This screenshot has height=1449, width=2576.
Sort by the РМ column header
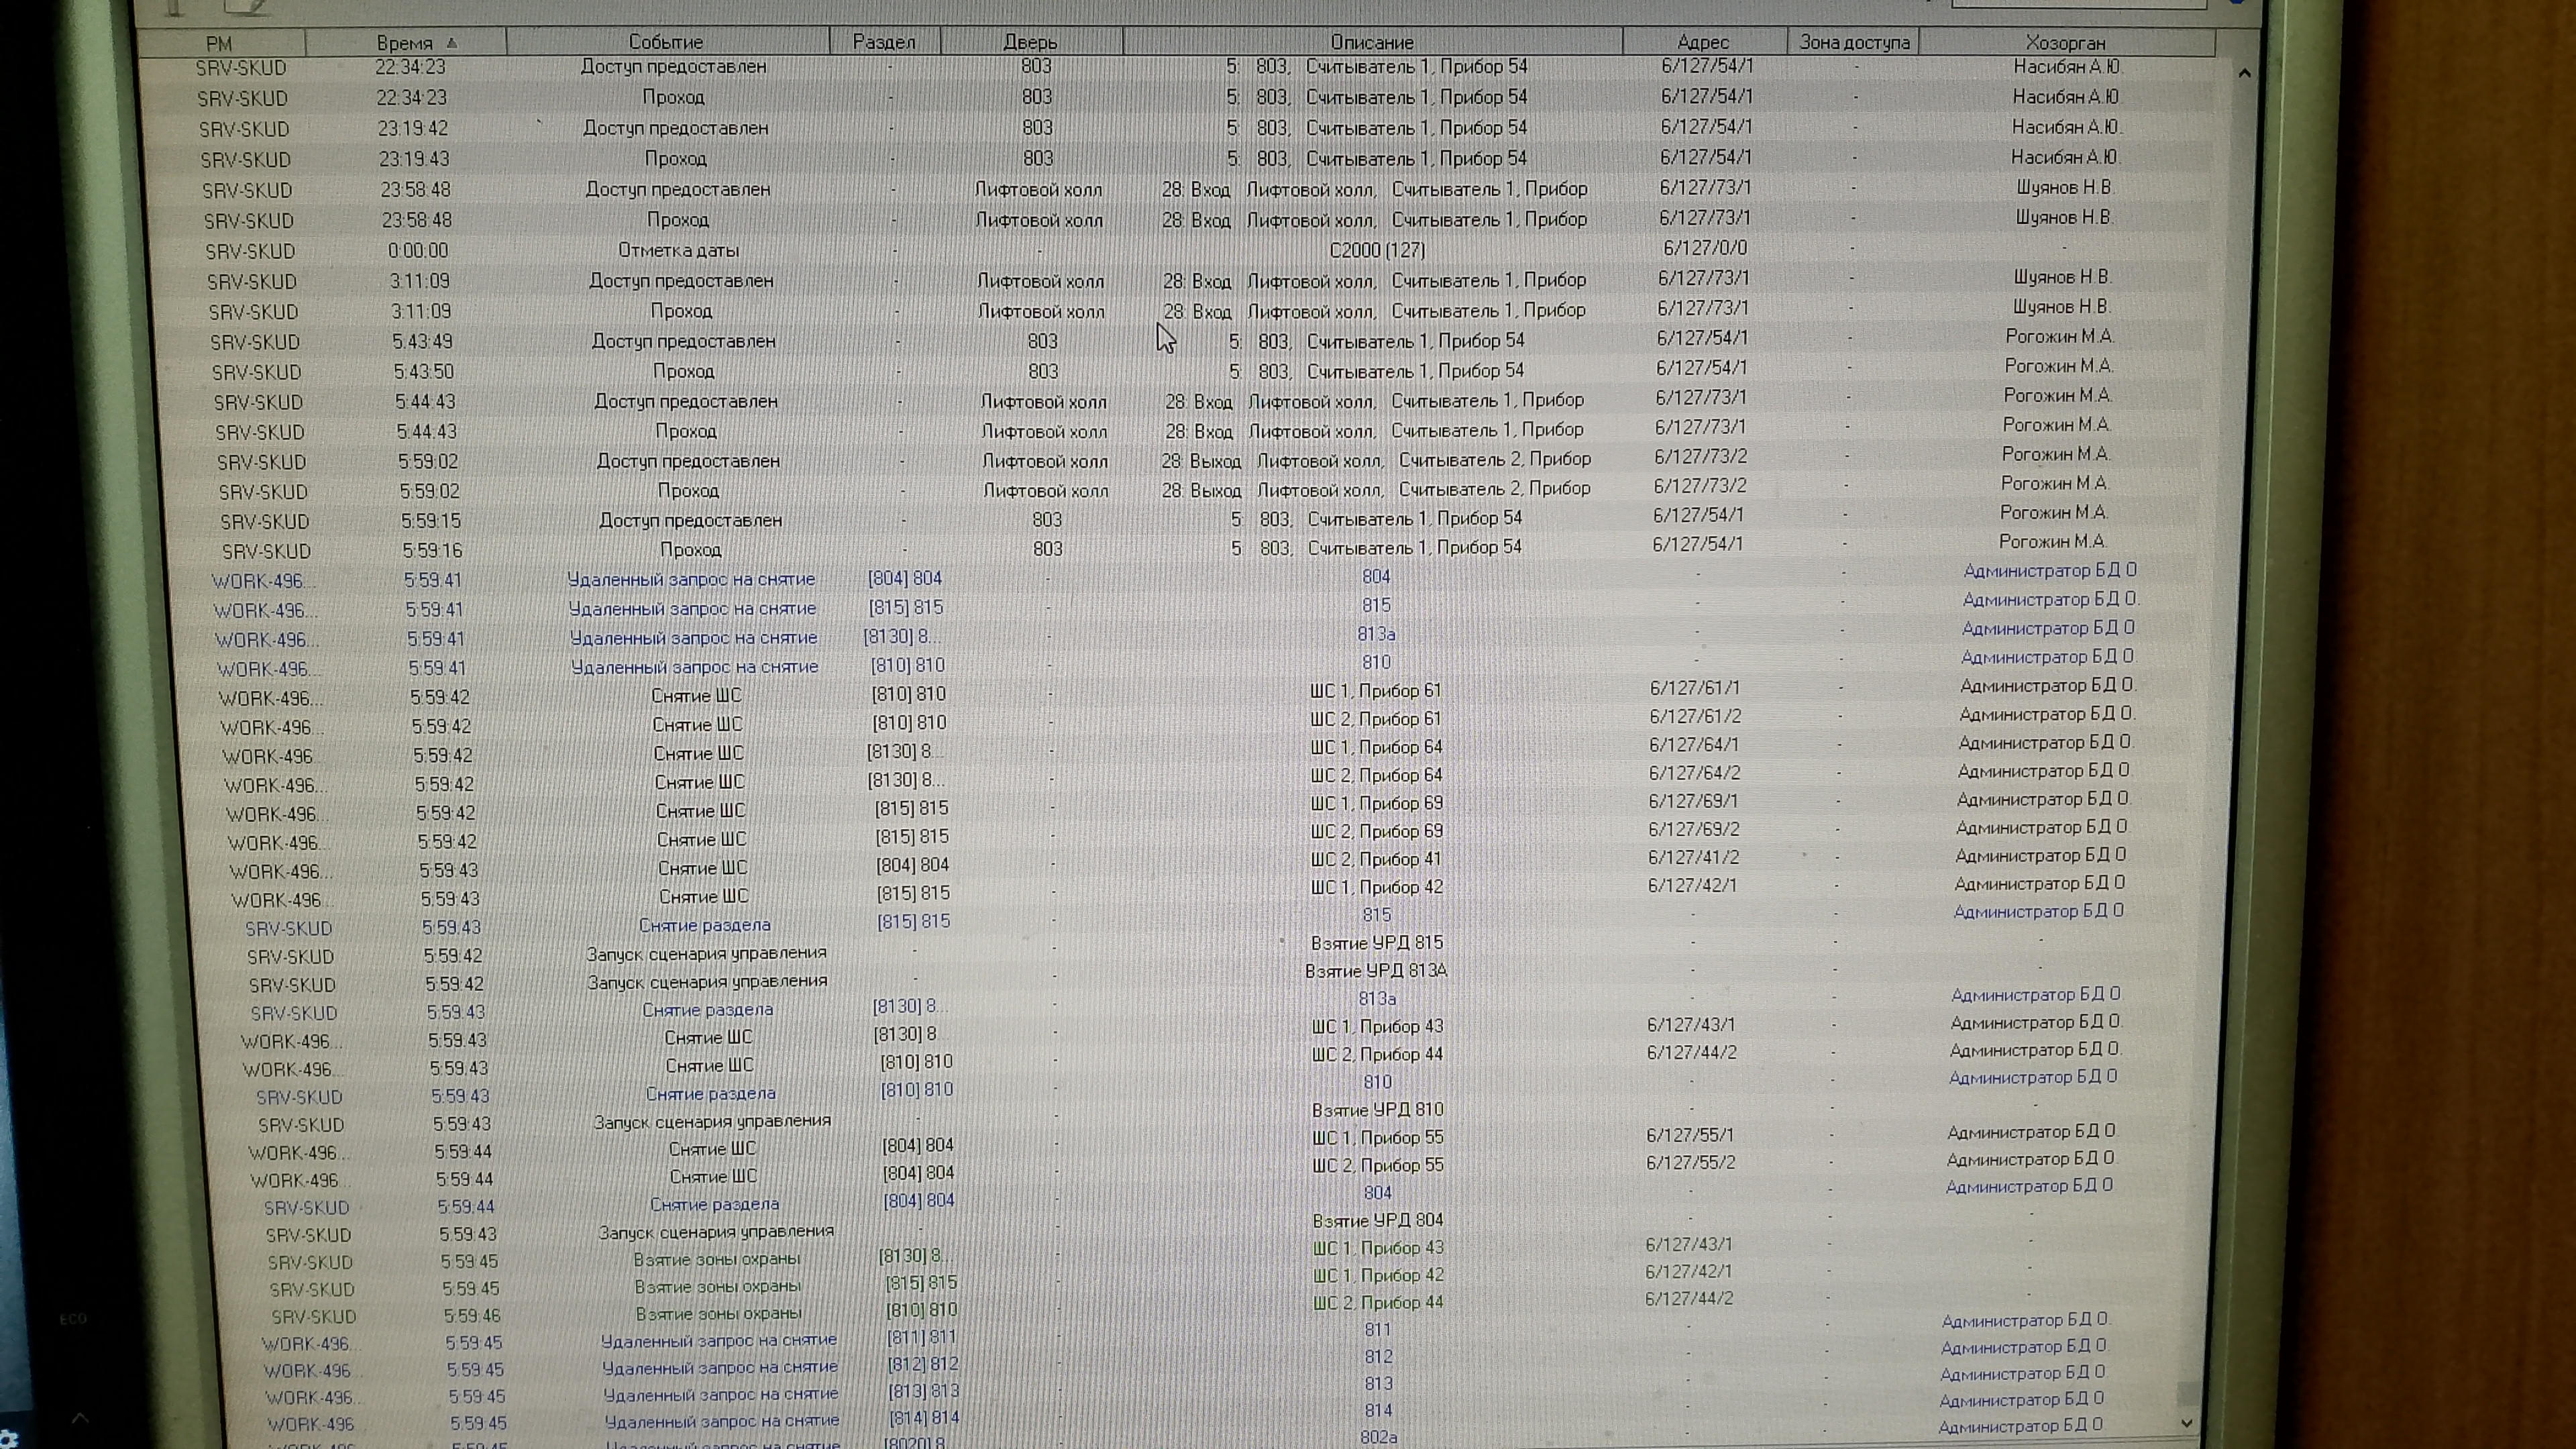pyautogui.click(x=219, y=43)
